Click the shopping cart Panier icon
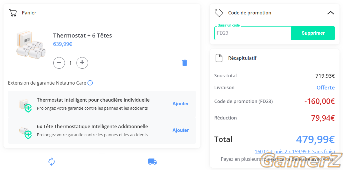Viewport: 343px width, 170px height. tap(13, 13)
